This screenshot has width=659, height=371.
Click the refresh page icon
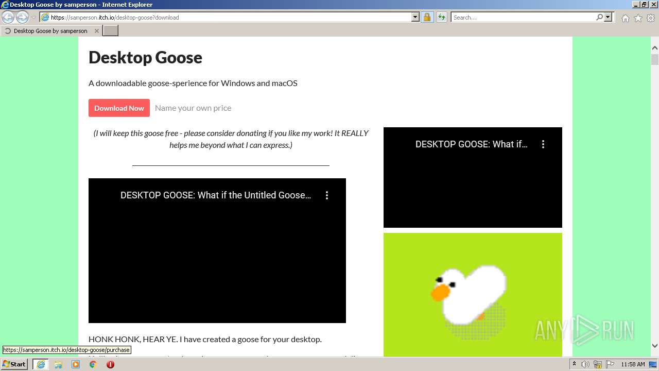coord(441,17)
